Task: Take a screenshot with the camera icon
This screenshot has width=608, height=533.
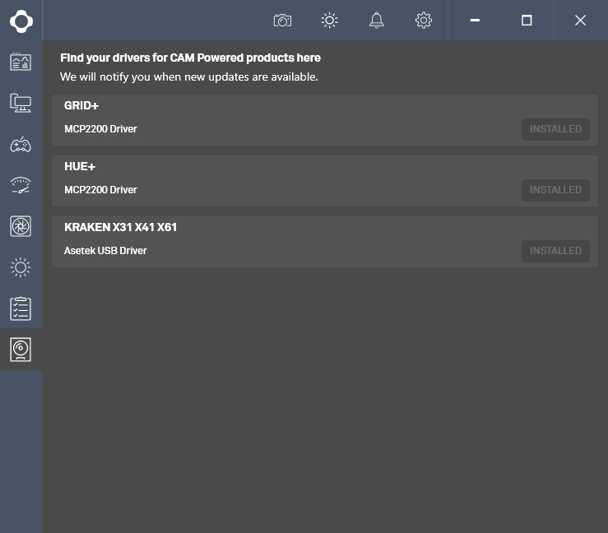Action: pos(282,21)
